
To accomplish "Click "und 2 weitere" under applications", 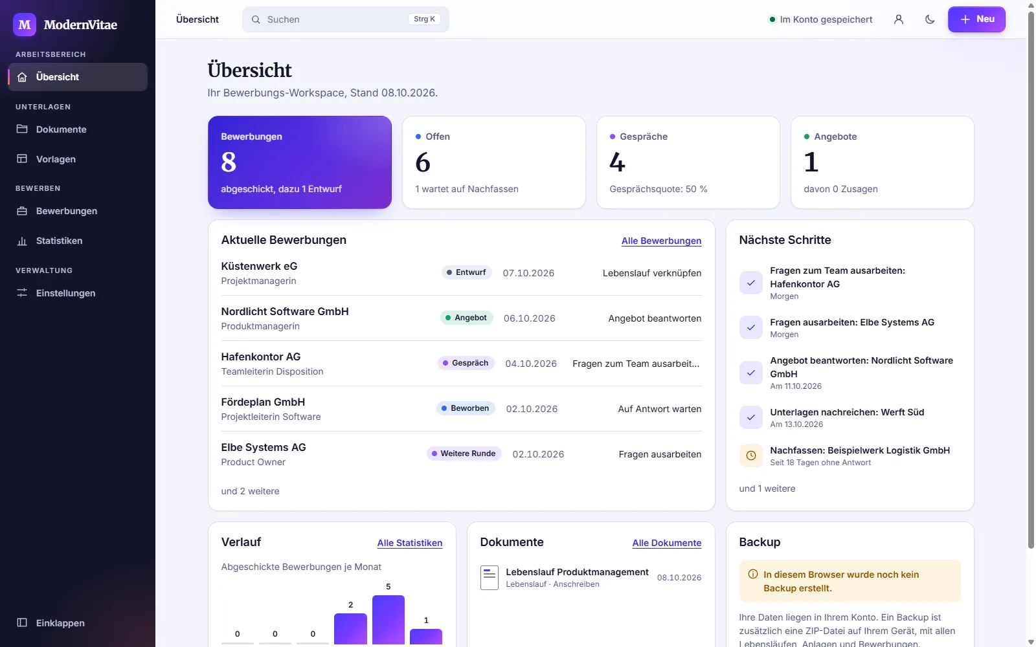I will pyautogui.click(x=250, y=491).
